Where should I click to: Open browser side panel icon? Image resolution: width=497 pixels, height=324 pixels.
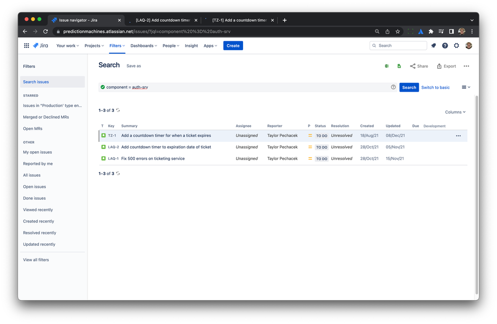451,31
